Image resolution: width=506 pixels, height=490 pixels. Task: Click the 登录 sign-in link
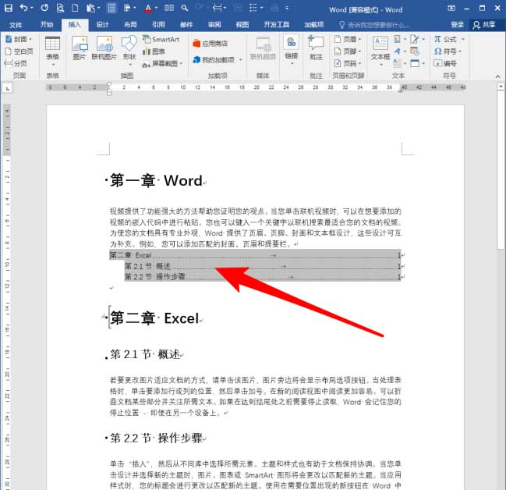click(x=457, y=24)
